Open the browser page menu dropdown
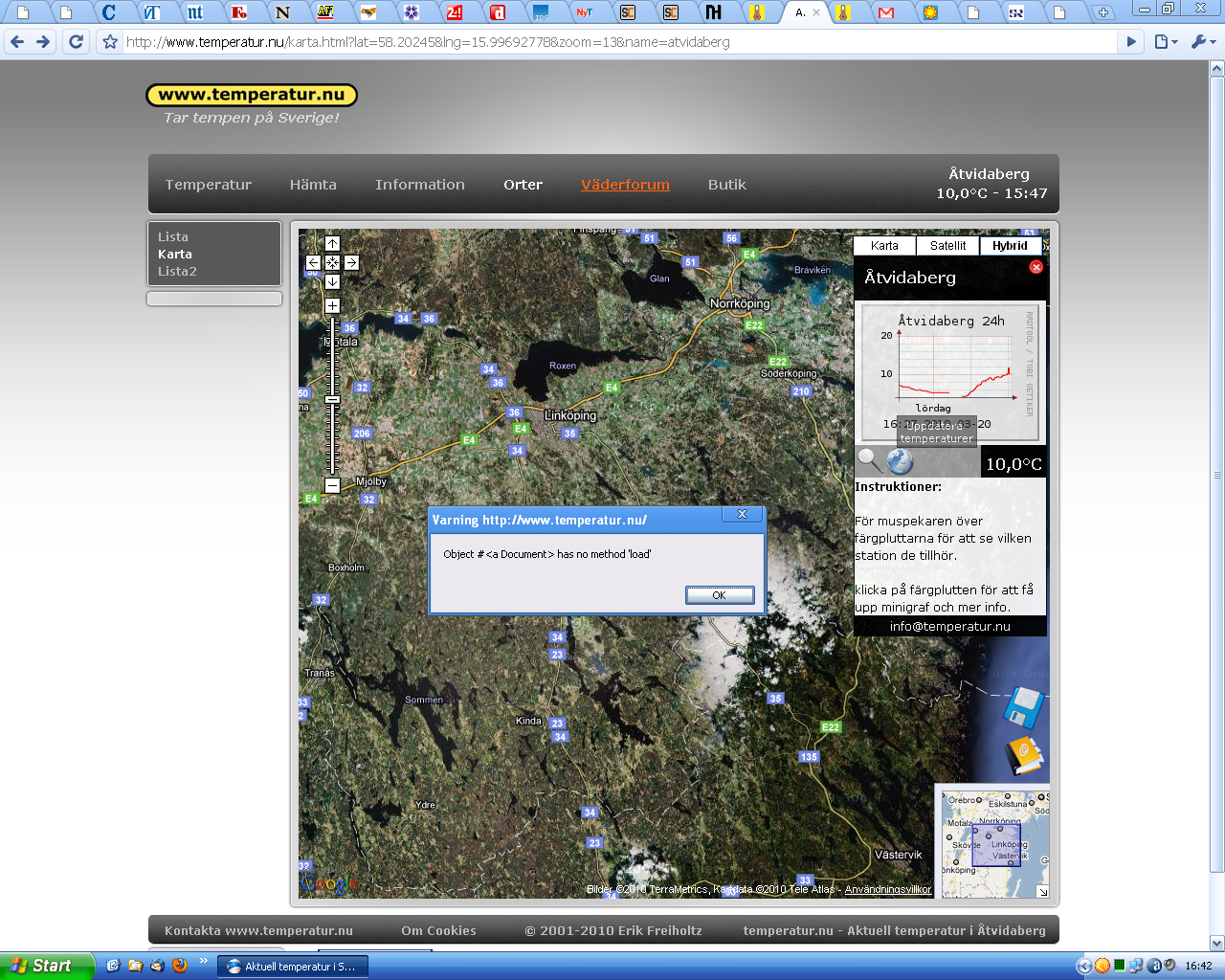This screenshot has height=980, width=1225. coord(1165,42)
